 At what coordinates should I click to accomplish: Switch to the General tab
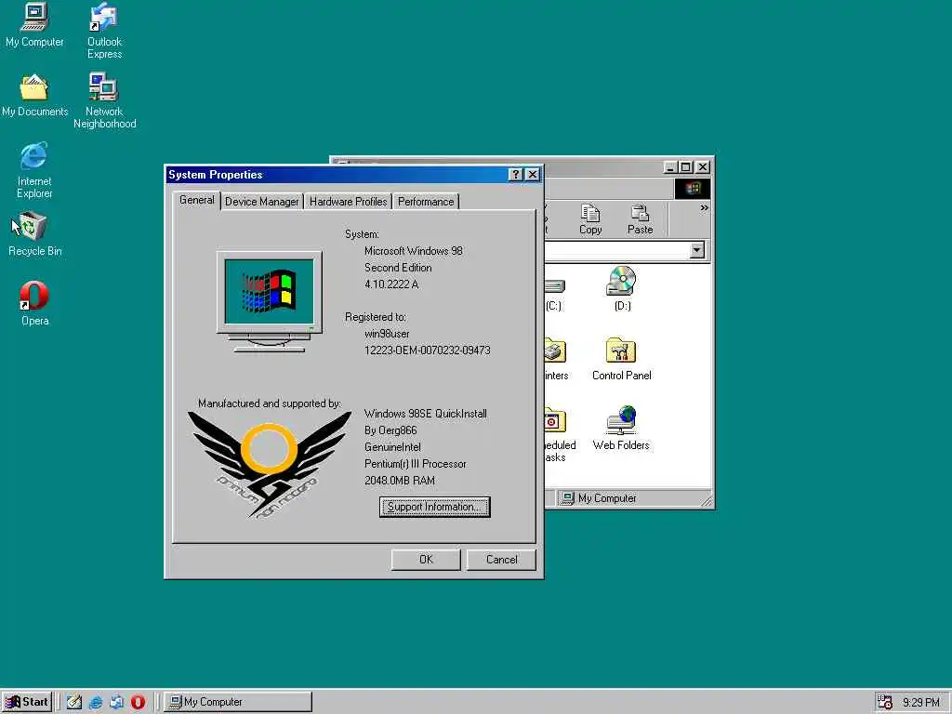pyautogui.click(x=197, y=201)
